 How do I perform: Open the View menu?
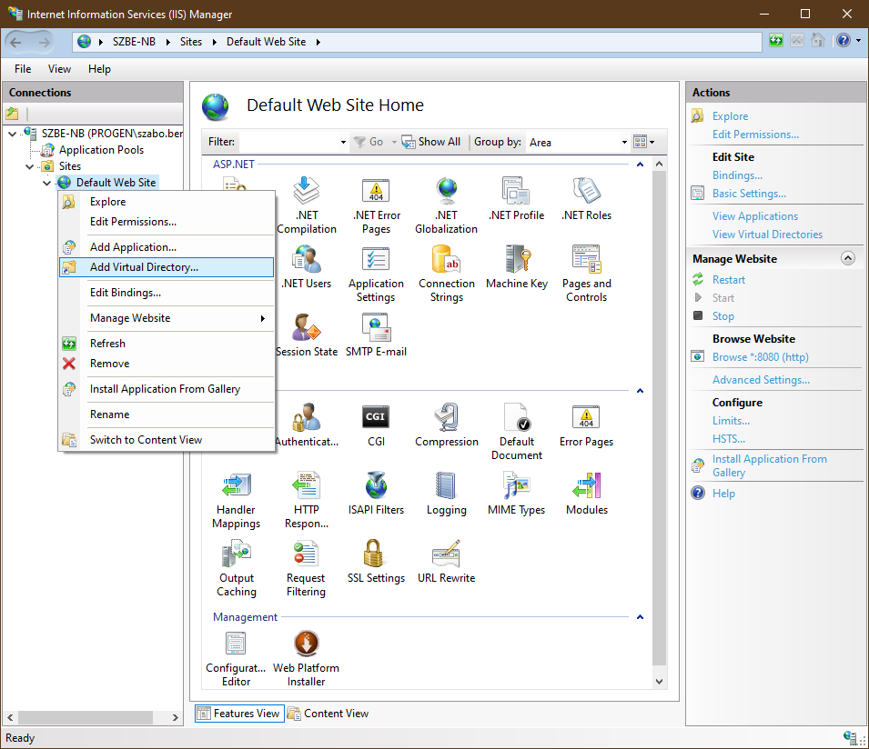pyautogui.click(x=59, y=69)
